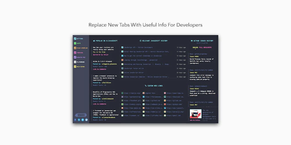Open Issue #32 from netlify-lambda
291x145 pixels.
pos(194,73)
